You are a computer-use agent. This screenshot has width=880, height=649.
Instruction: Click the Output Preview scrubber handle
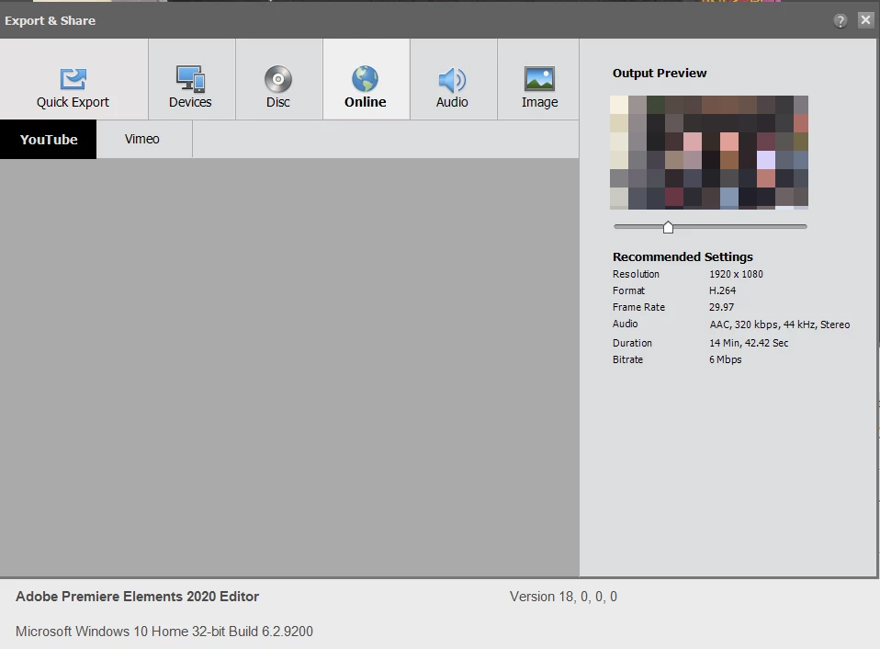pos(668,227)
